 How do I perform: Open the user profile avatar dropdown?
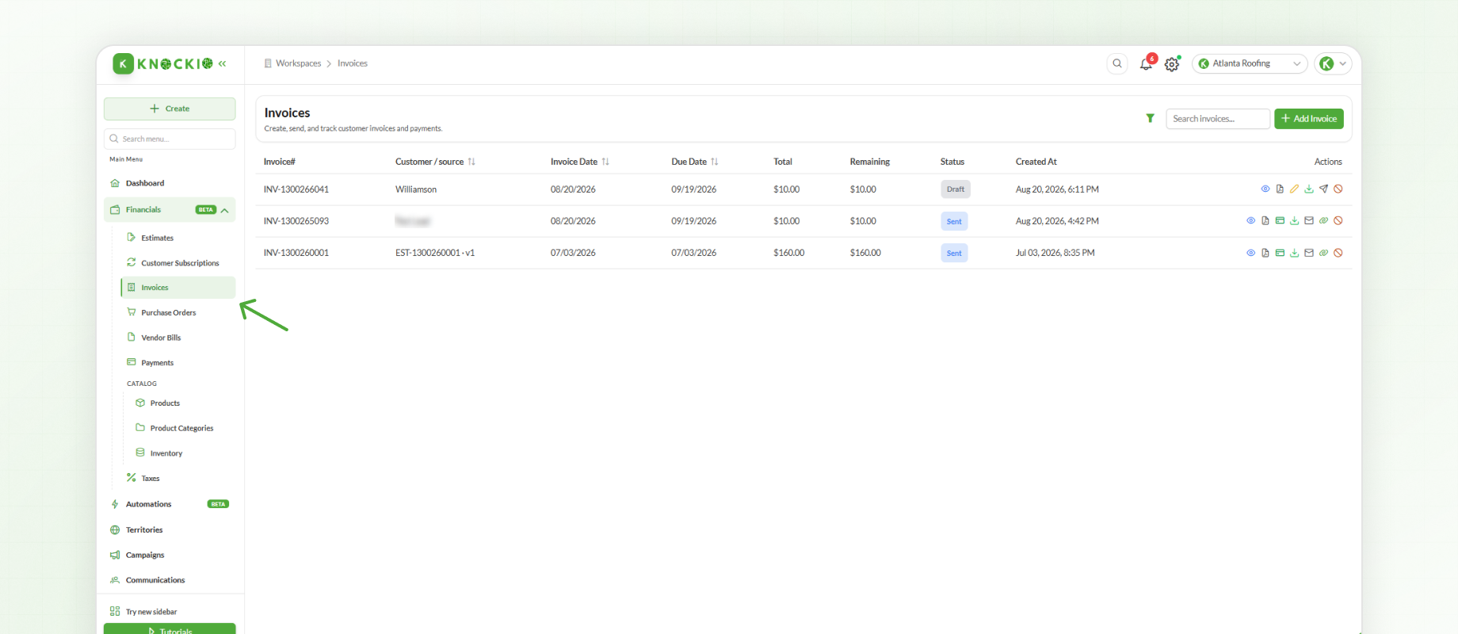[x=1333, y=63]
